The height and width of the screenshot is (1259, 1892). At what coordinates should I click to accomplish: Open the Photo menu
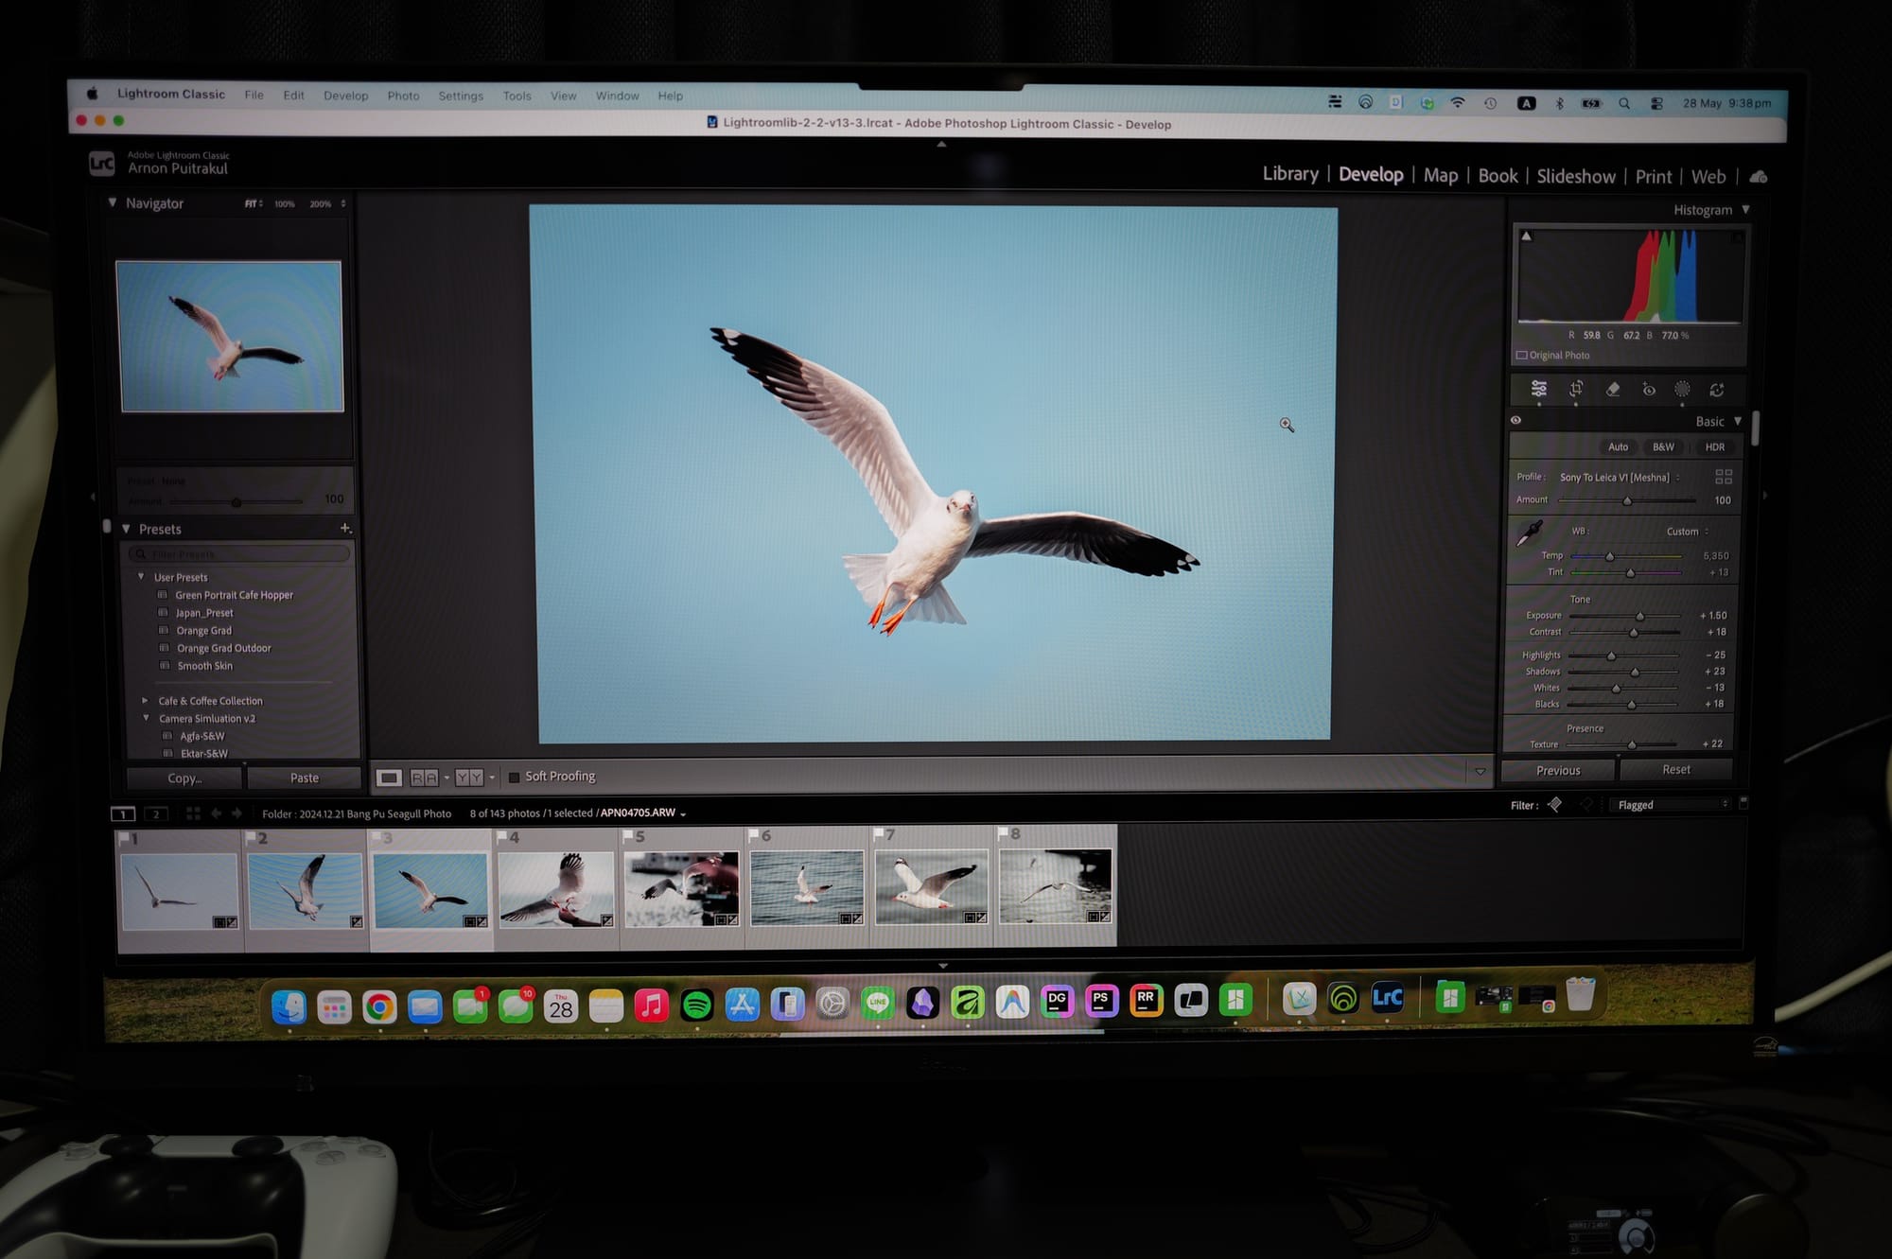[x=403, y=96]
